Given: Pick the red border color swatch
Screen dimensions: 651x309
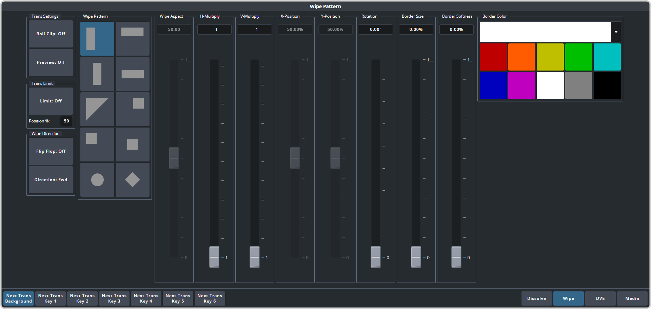Looking at the screenshot, I should click(x=493, y=57).
